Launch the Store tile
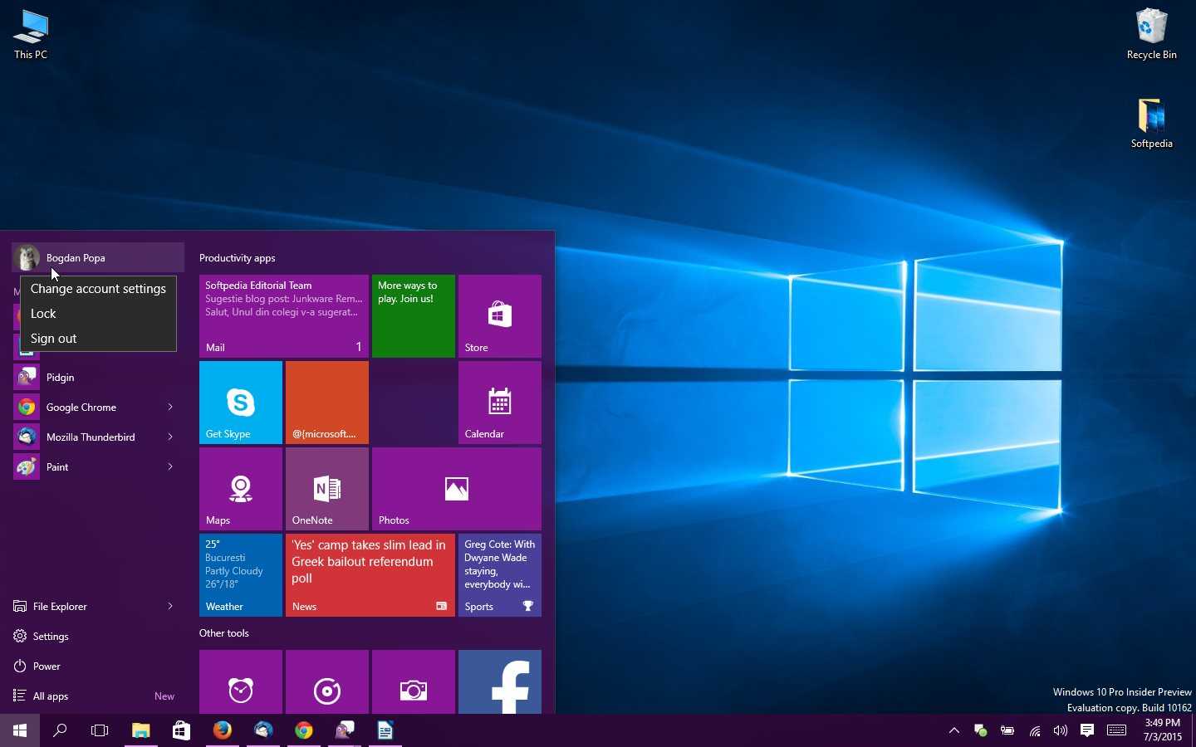This screenshot has width=1196, height=747. click(498, 315)
